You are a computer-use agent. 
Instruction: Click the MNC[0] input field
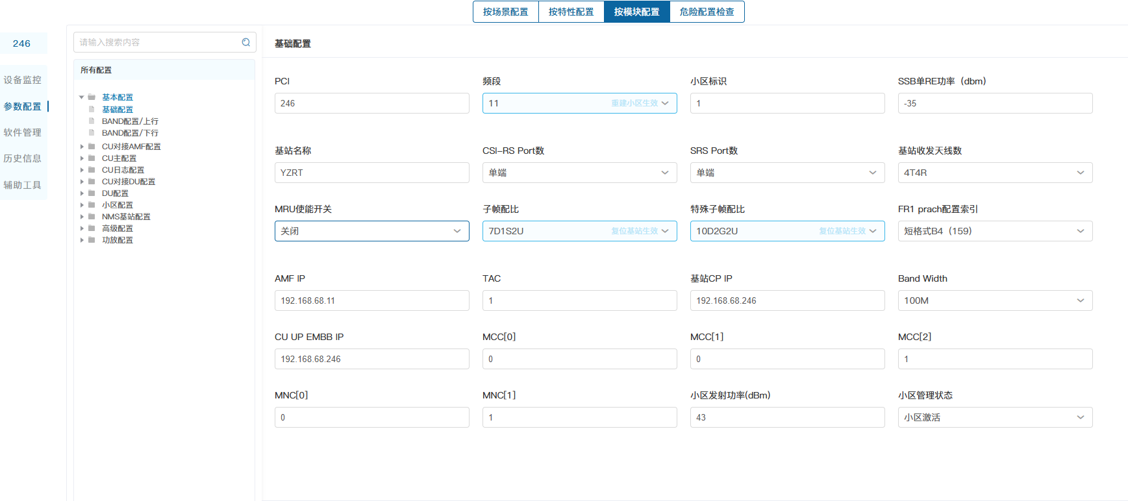371,417
